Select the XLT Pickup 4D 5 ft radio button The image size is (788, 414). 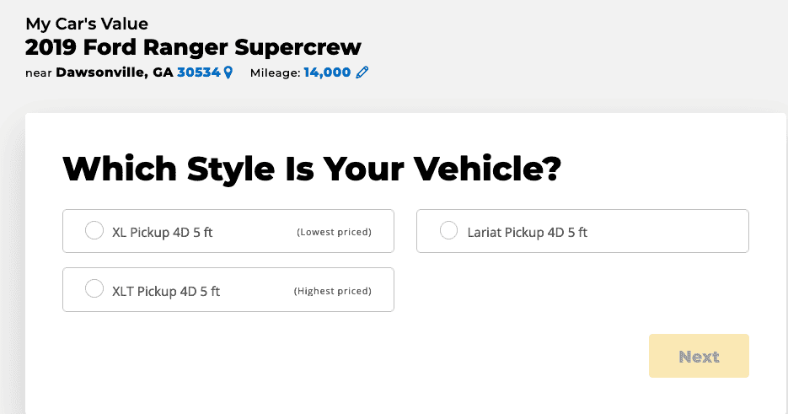[94, 288]
